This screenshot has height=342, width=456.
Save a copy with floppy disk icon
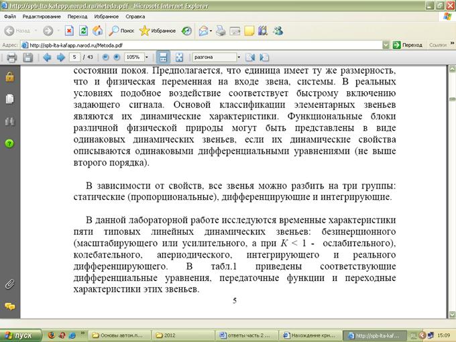(x=27, y=57)
